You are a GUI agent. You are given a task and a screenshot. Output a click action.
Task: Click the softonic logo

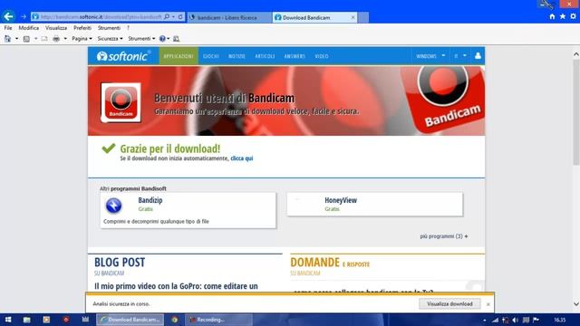tap(123, 56)
